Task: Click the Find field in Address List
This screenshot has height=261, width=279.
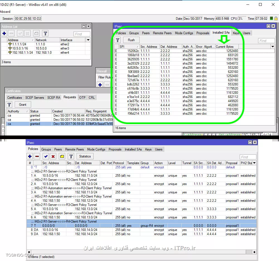Action: click(x=82, y=34)
